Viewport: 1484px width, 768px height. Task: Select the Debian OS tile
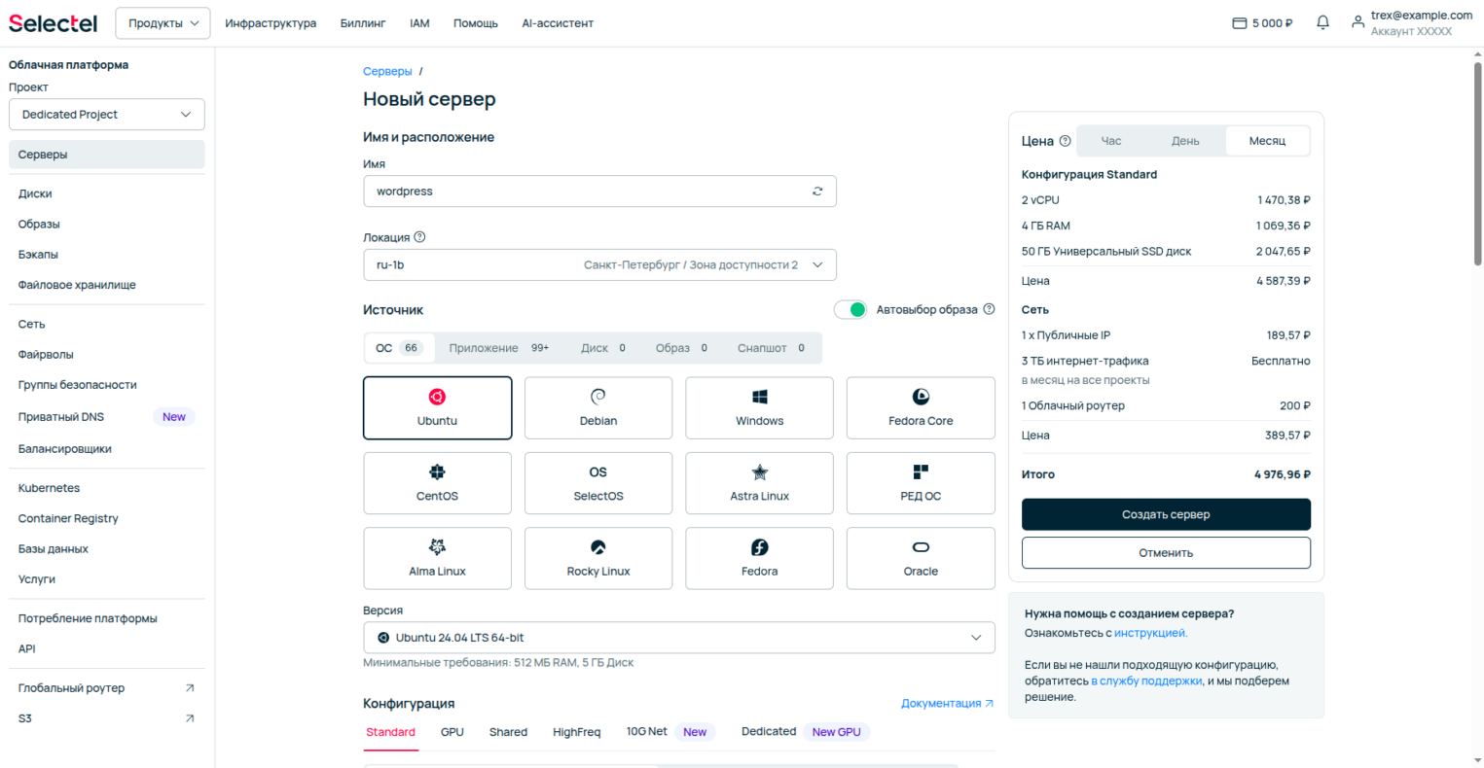point(598,408)
